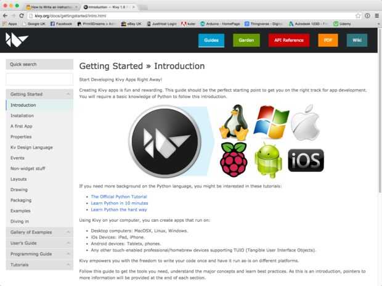
Task: Open the Guides navigation button
Action: point(211,40)
